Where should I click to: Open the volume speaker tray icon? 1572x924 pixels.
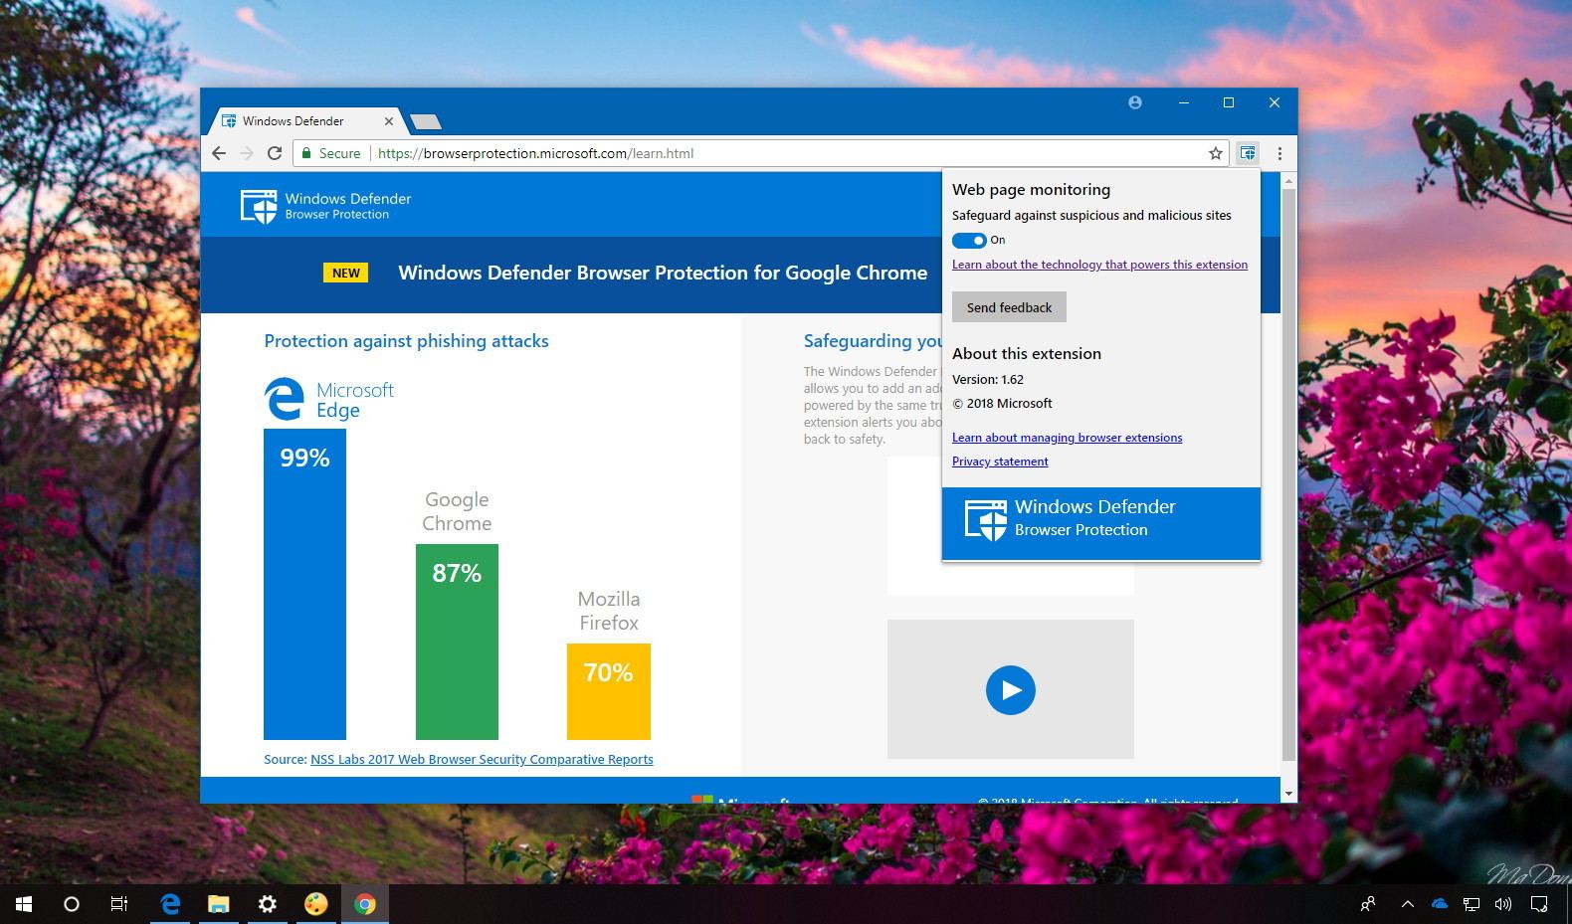pos(1503,904)
